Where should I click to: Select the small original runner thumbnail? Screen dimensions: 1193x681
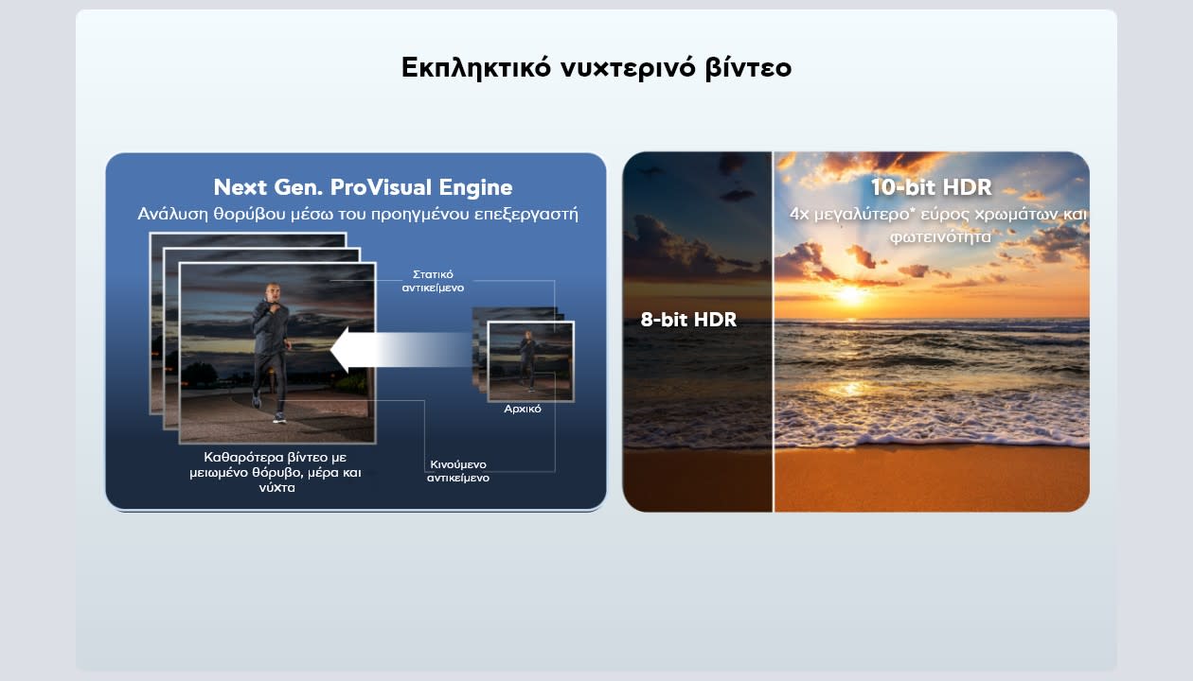tap(530, 360)
